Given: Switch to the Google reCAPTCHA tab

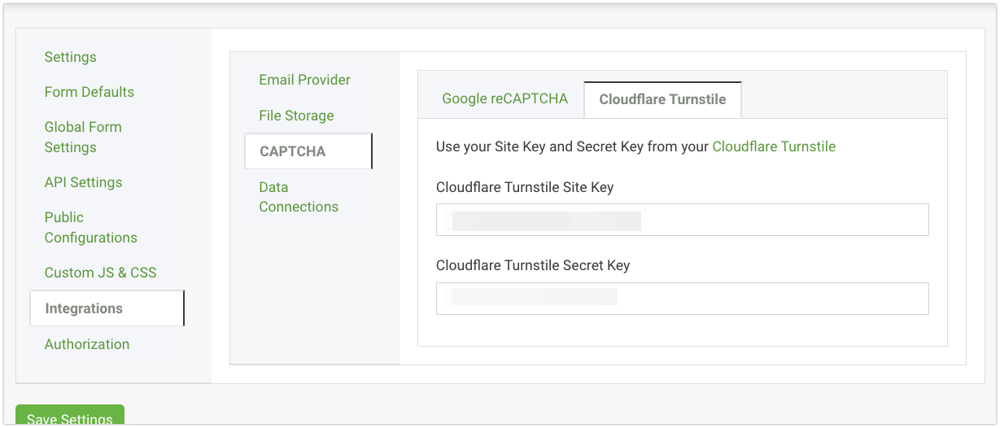Looking at the screenshot, I should tap(504, 99).
